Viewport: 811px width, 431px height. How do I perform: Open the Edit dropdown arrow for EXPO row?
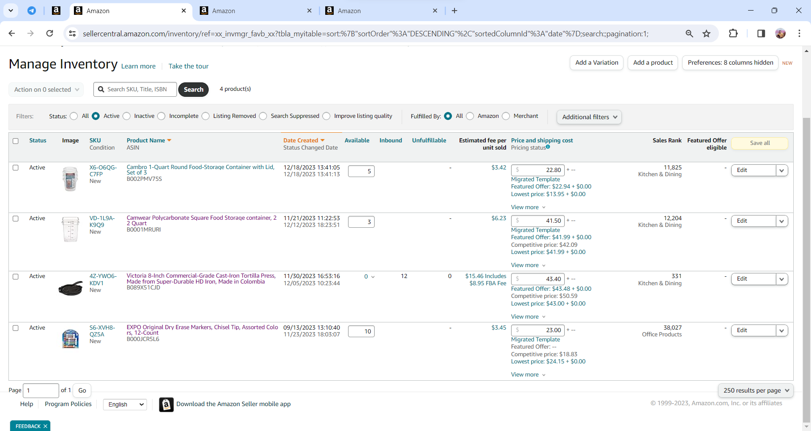pyautogui.click(x=782, y=330)
